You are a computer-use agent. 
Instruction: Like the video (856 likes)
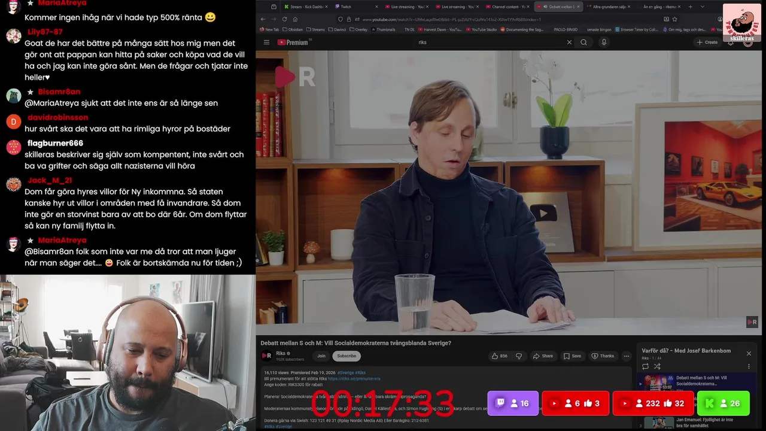coord(500,356)
